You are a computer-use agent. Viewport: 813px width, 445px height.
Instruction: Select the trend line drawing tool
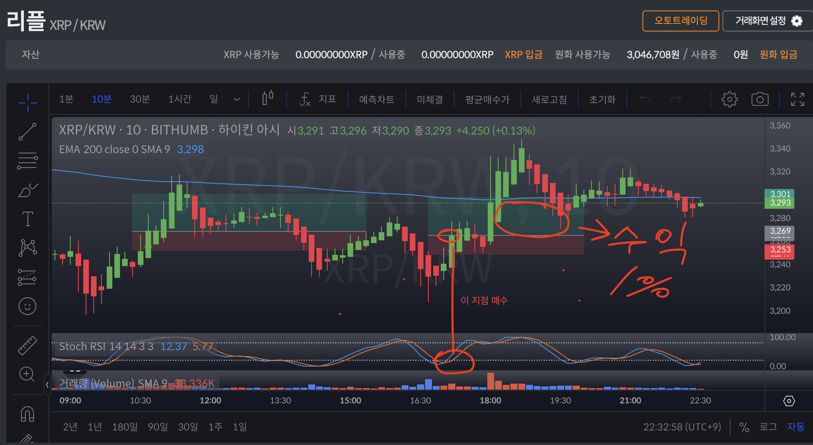pos(27,132)
